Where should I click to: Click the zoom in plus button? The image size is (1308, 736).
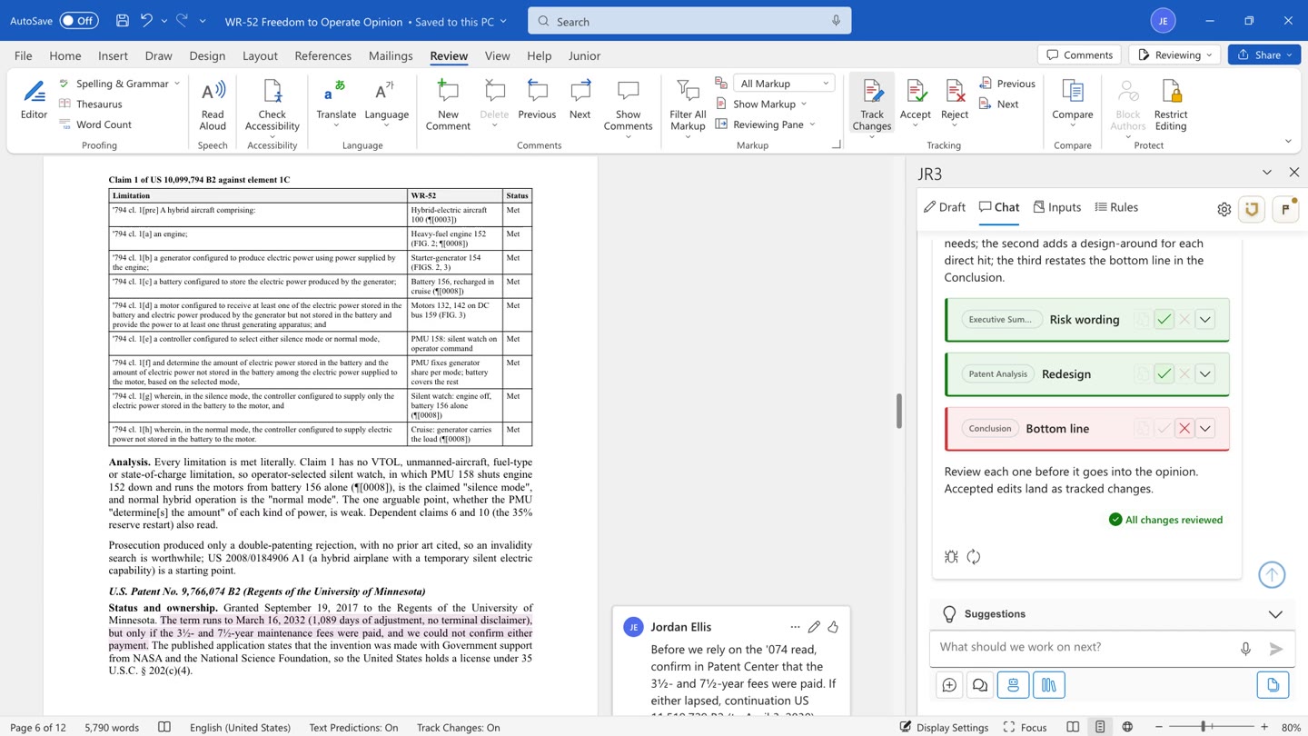[x=1264, y=727]
